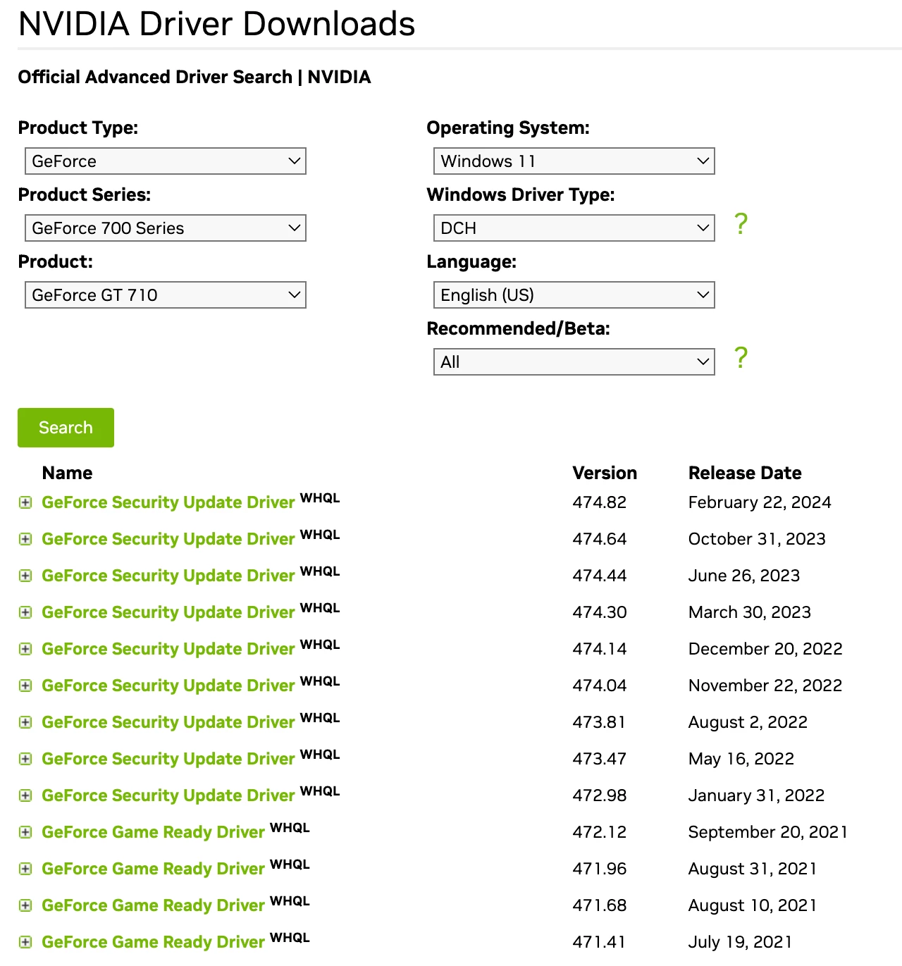Expand the driver row for version 474.44
The image size is (902, 966).
[x=25, y=576]
